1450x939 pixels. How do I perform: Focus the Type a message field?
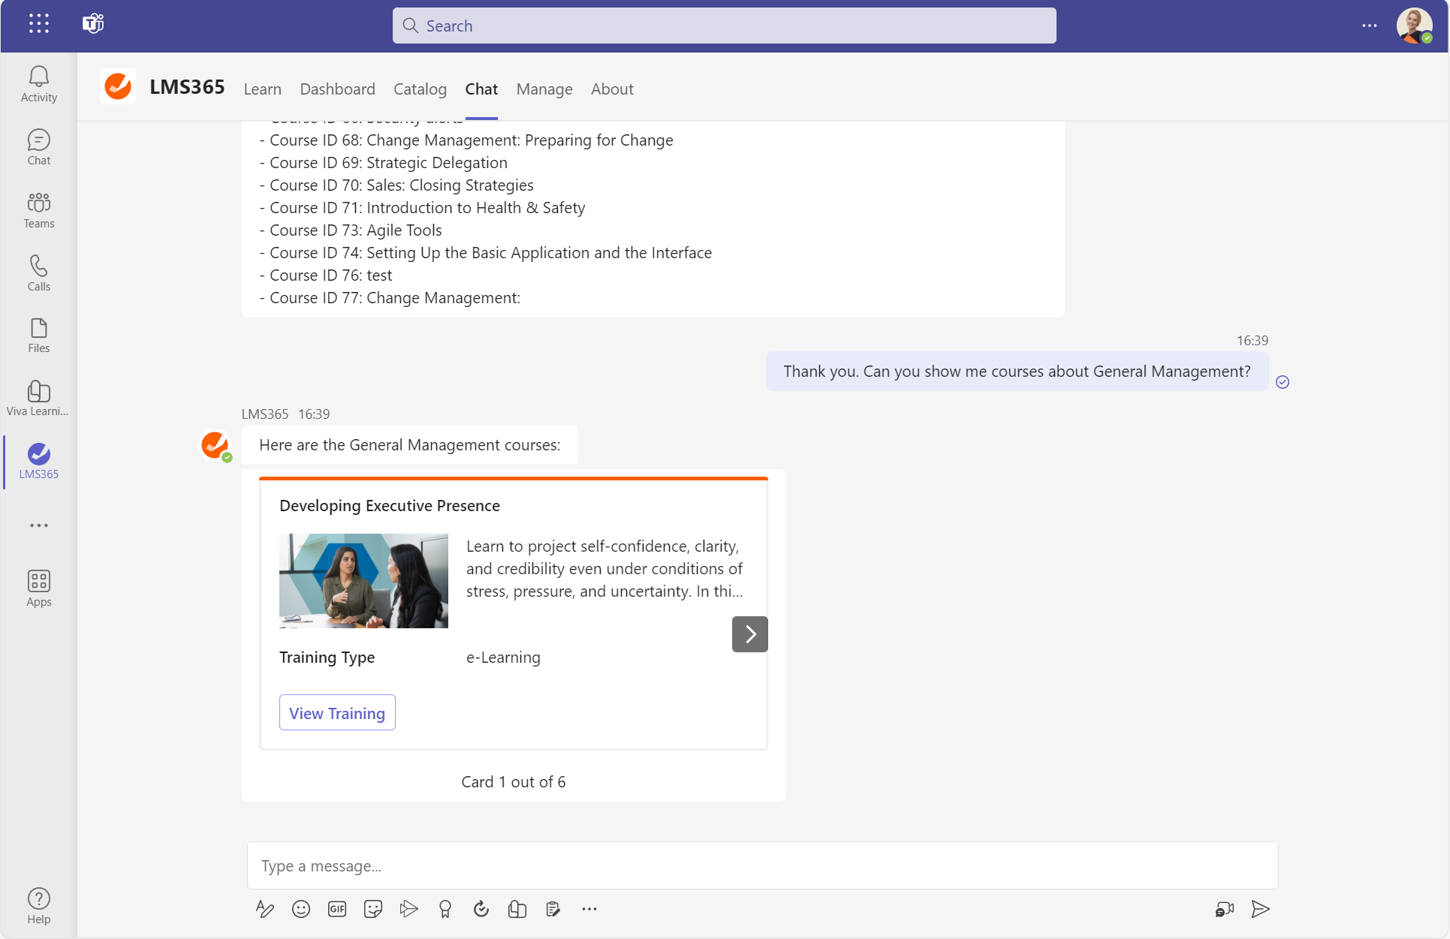pyautogui.click(x=762, y=865)
